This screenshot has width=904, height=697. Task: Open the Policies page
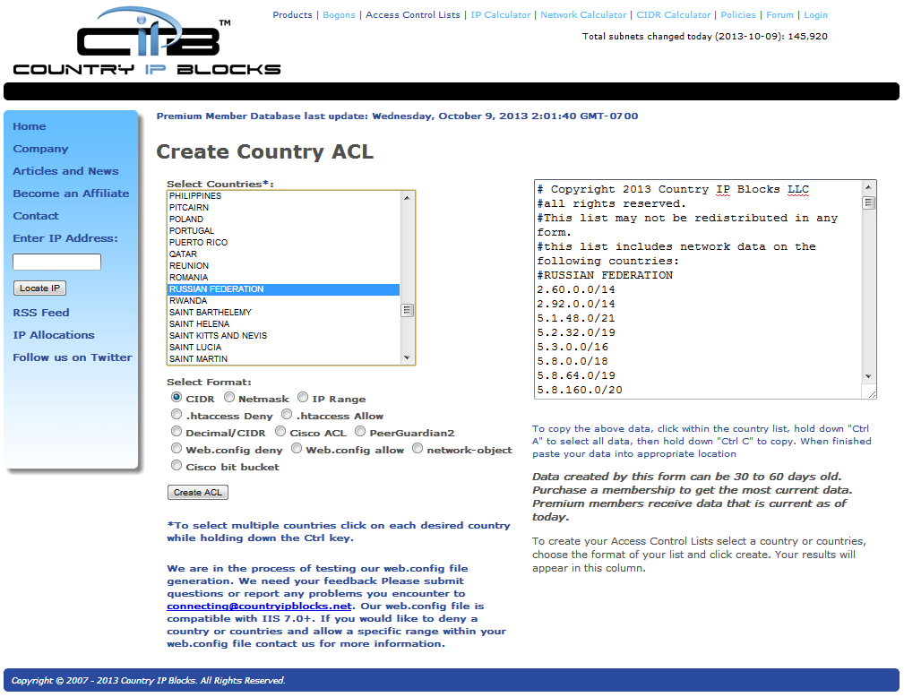point(738,15)
